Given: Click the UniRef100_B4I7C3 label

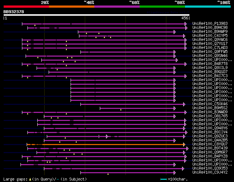Looking at the screenshot, I should pyautogui.click(x=210, y=76).
